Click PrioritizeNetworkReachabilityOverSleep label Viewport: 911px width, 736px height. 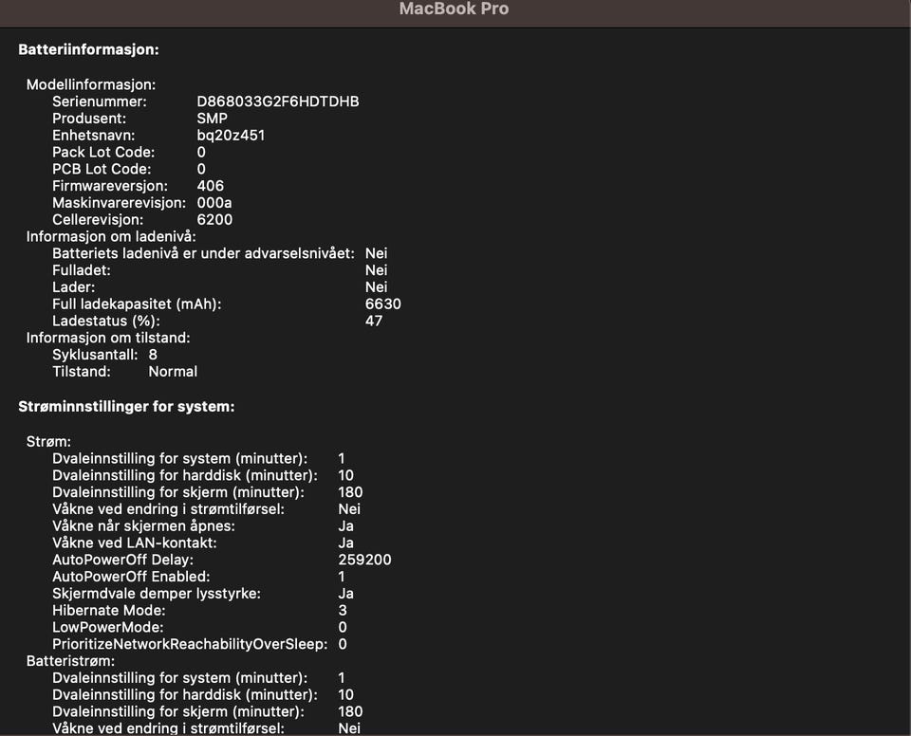click(x=190, y=644)
